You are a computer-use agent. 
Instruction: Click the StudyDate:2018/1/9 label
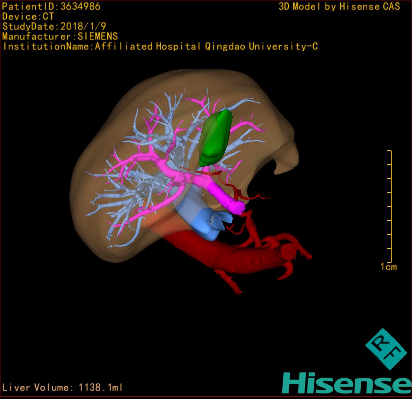(54, 27)
